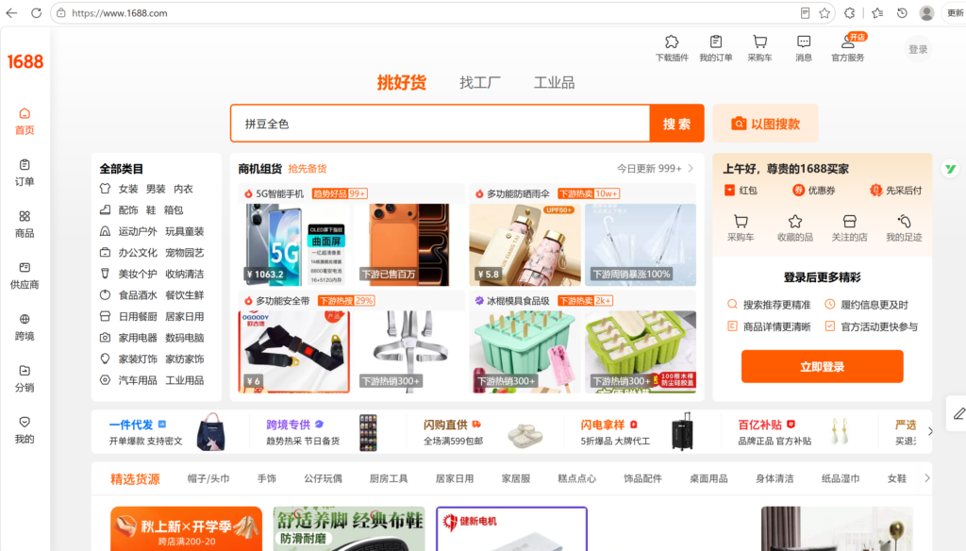The image size is (966, 551).
Task: Open 先采后付 shortcut
Action: click(896, 191)
